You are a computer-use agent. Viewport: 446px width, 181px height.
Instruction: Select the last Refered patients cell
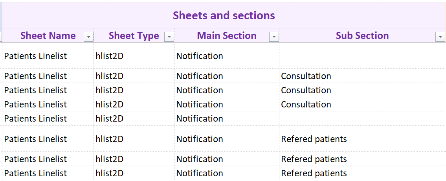pos(314,173)
